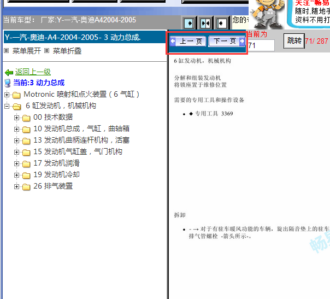Click 菜单折叠 to collapse all menus

(x=67, y=51)
